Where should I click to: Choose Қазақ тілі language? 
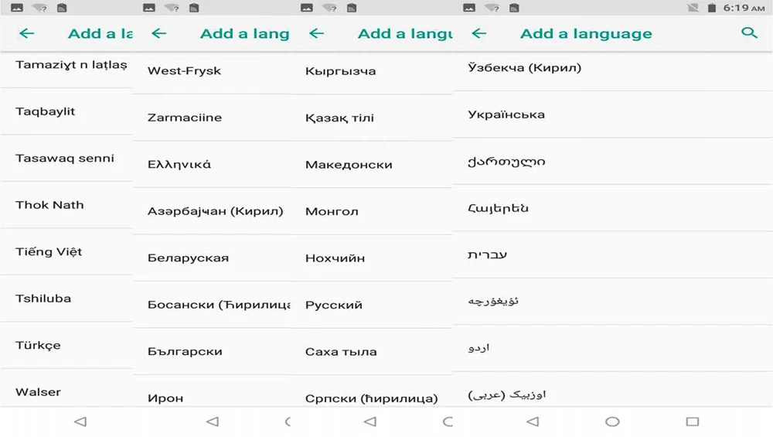click(371, 118)
